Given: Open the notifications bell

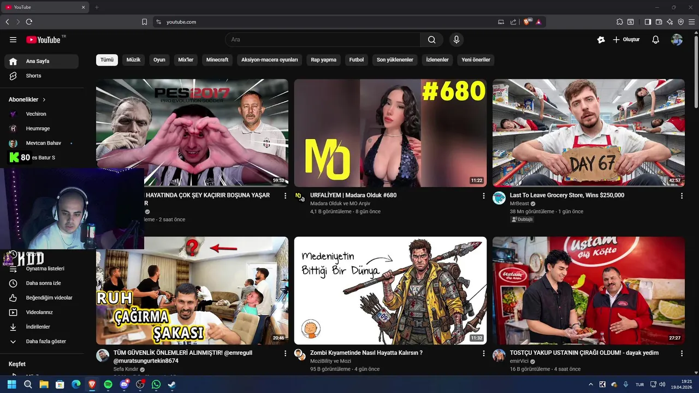Looking at the screenshot, I should (x=656, y=39).
